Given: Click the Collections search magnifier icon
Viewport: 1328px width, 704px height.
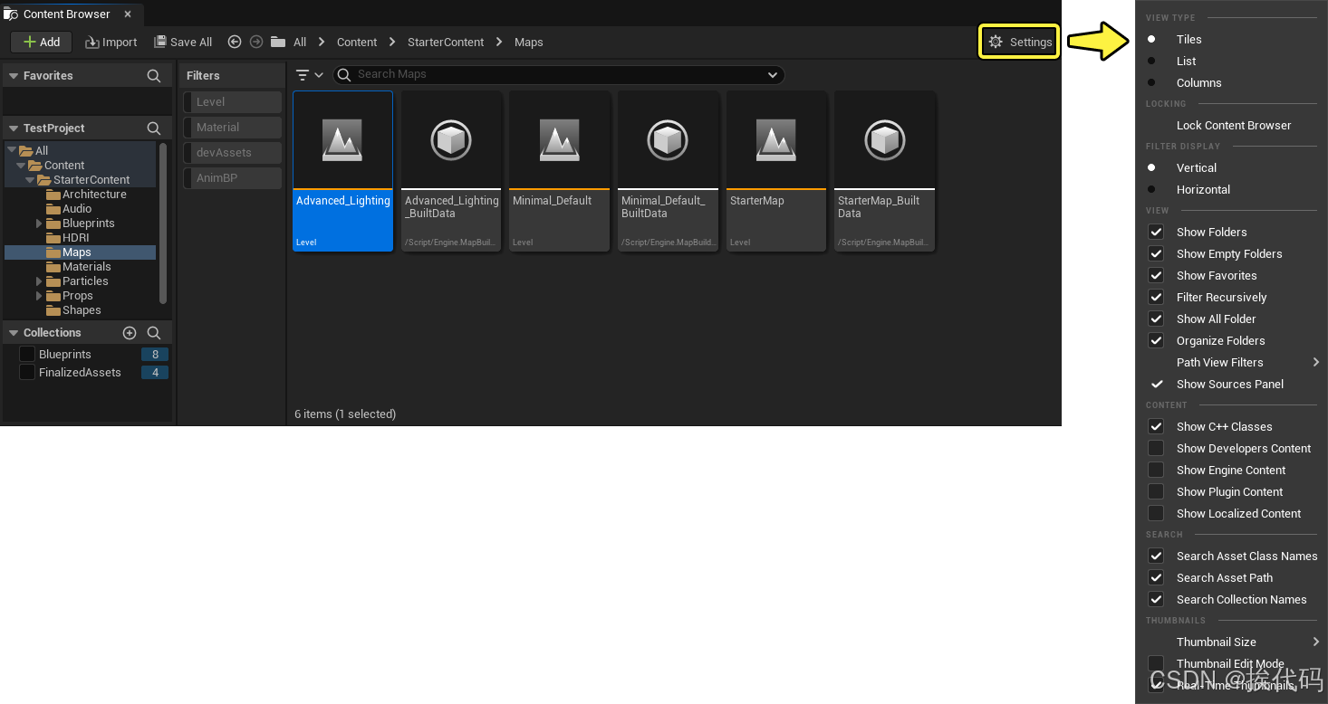Looking at the screenshot, I should pyautogui.click(x=154, y=333).
